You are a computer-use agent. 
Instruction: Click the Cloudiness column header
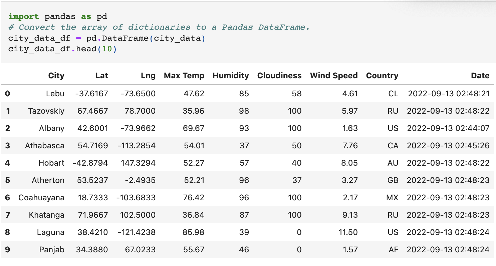coord(279,76)
